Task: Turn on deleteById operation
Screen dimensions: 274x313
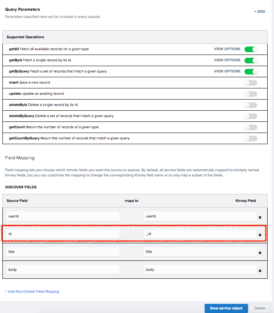Action: pos(251,105)
